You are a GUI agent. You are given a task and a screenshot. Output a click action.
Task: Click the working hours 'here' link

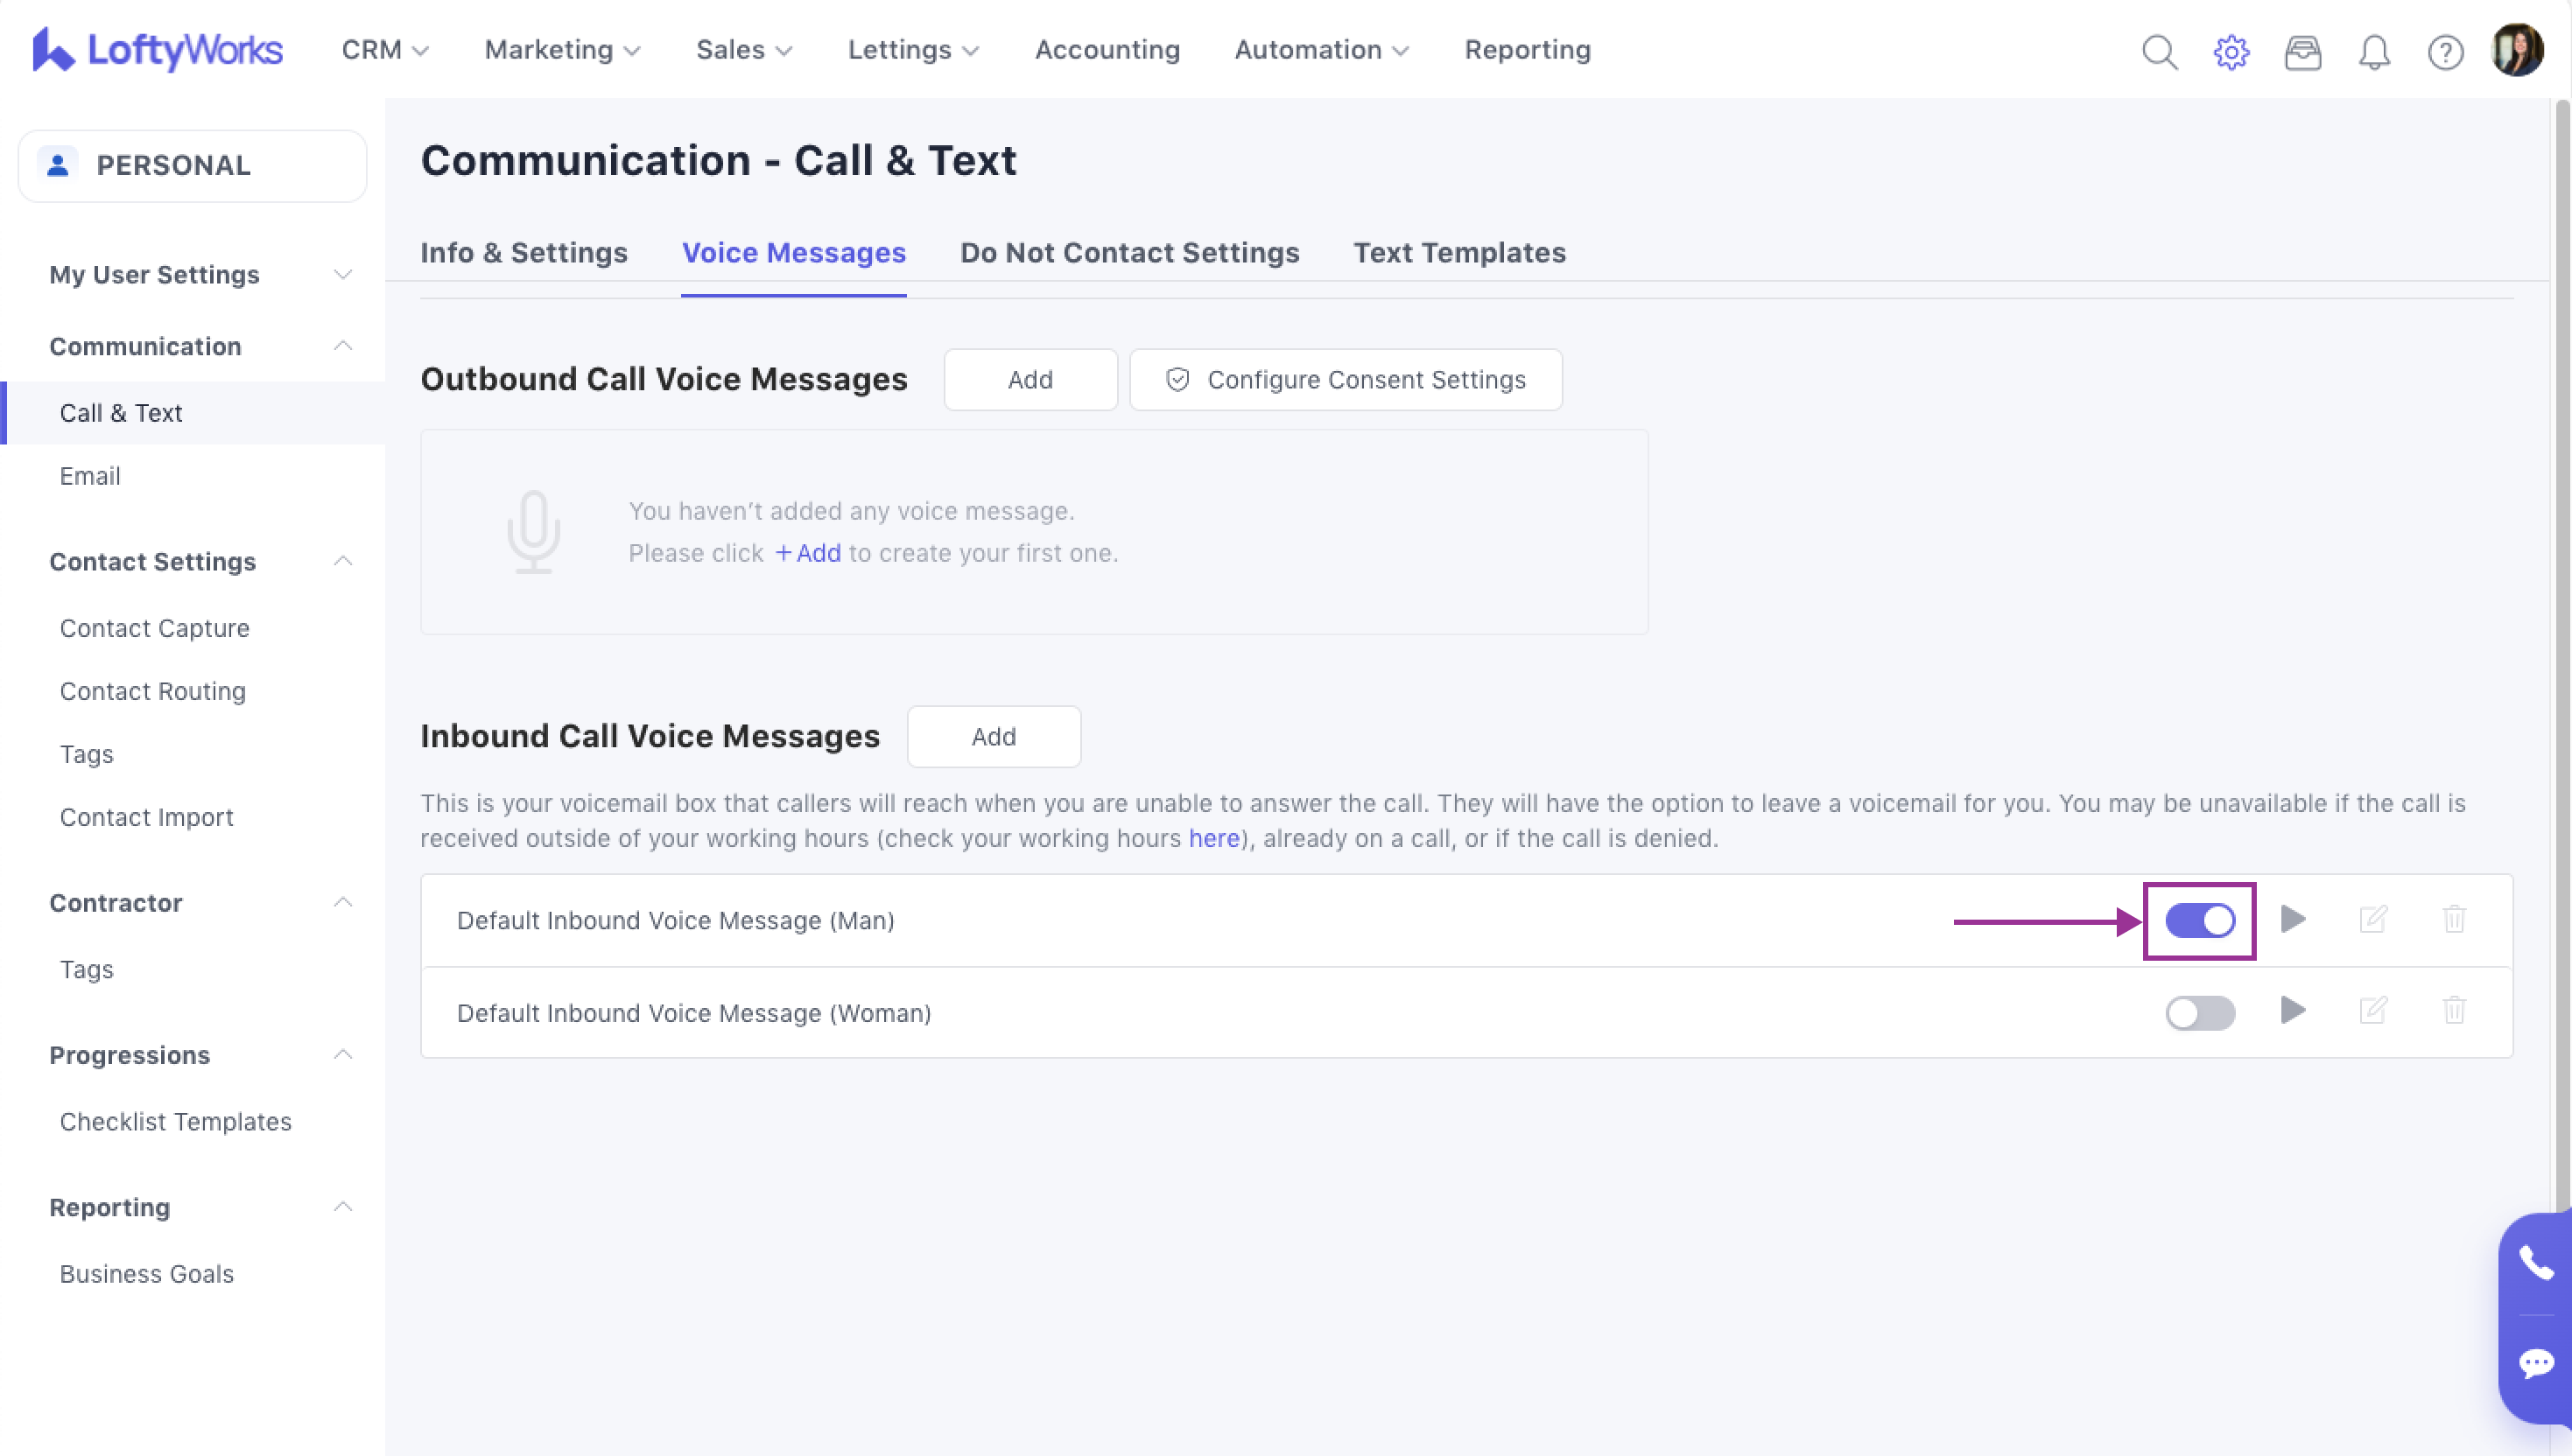pos(1213,838)
